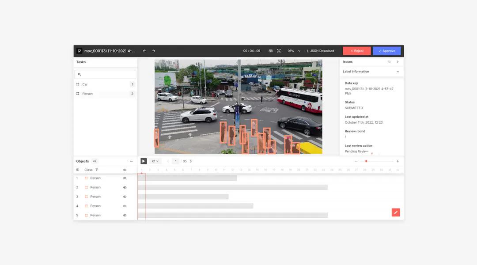Click the timeline zoom slider handle
Viewport: 477px width, 265px height.
366,161
